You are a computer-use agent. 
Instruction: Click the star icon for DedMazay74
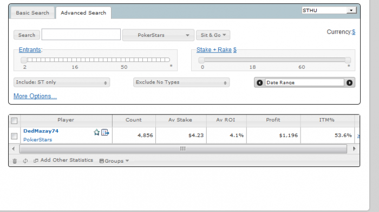pyautogui.click(x=97, y=132)
